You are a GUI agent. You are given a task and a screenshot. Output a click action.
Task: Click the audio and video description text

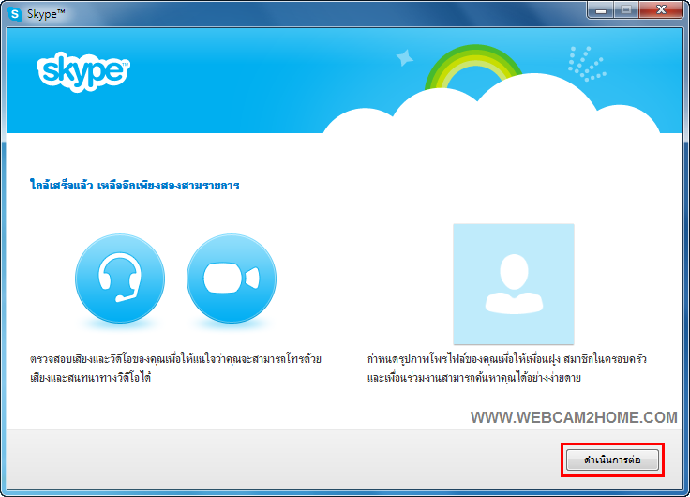[175, 368]
